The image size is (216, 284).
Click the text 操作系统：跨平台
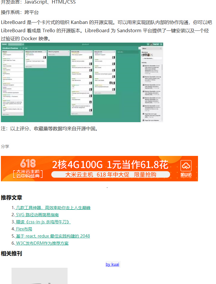[x=20, y=12]
